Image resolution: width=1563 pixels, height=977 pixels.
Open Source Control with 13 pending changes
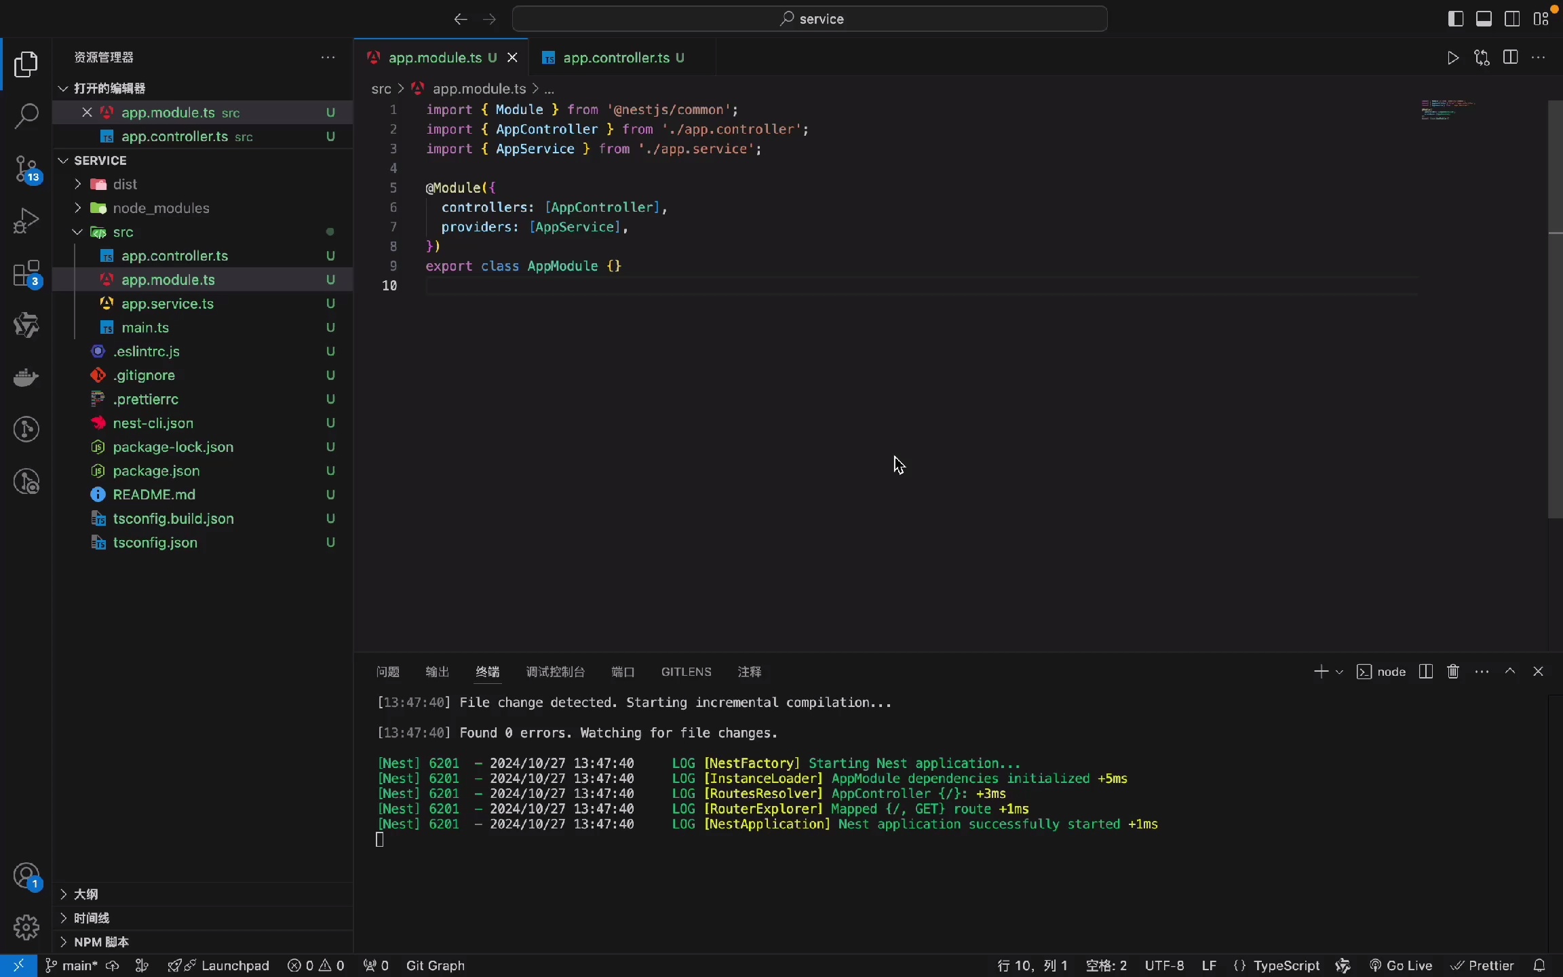pyautogui.click(x=26, y=169)
